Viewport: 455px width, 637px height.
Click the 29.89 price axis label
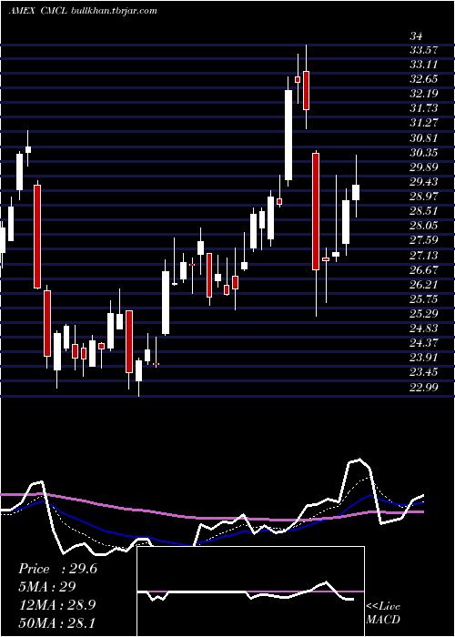pyautogui.click(x=423, y=167)
